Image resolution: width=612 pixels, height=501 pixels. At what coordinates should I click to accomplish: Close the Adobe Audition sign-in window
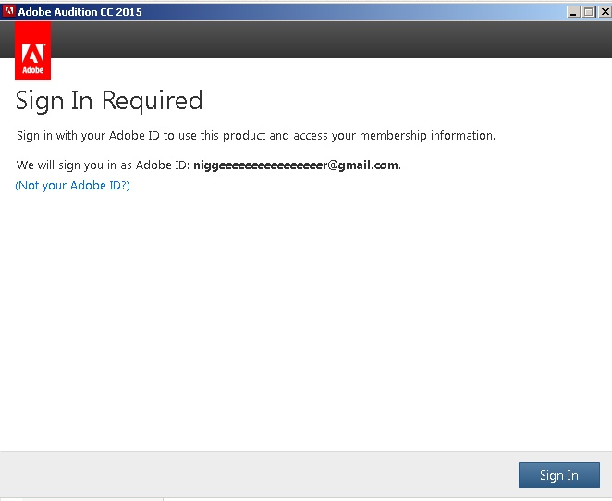pos(605,12)
